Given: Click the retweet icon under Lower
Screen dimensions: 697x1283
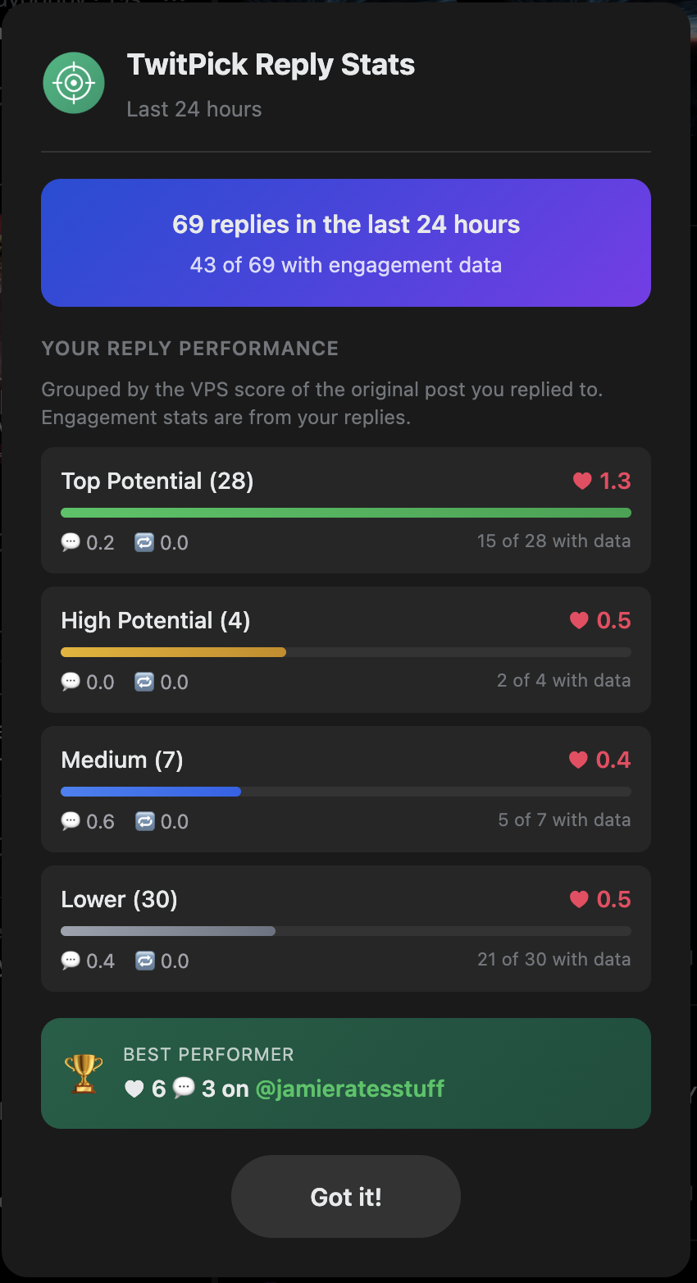Looking at the screenshot, I should 144,961.
